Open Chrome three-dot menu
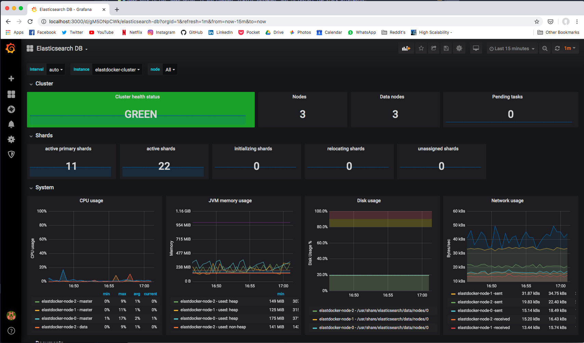 [577, 22]
